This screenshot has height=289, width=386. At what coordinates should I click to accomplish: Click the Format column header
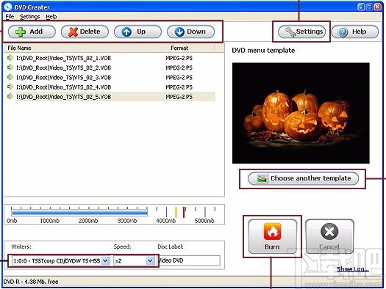[x=179, y=48]
